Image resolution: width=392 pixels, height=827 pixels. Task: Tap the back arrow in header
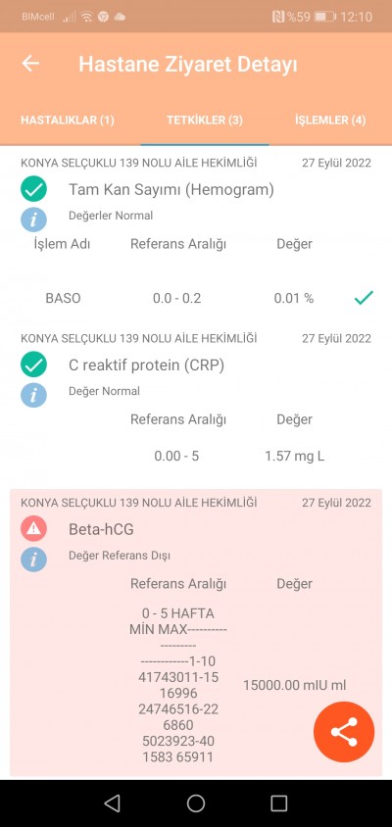click(30, 64)
